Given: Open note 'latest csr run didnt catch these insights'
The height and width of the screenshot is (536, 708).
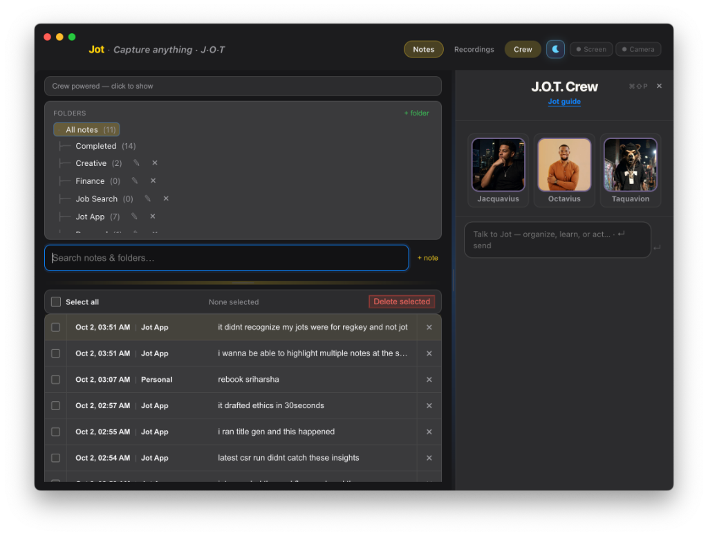Looking at the screenshot, I should (x=288, y=458).
